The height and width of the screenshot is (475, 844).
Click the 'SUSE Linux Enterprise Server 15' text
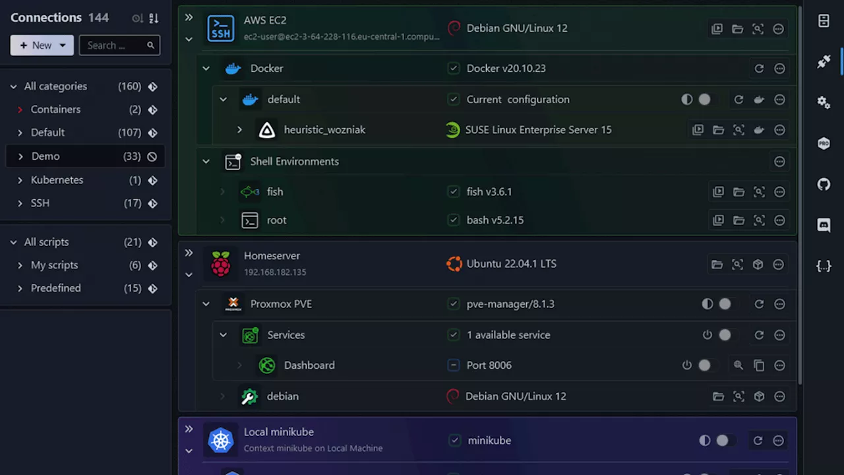pyautogui.click(x=538, y=130)
